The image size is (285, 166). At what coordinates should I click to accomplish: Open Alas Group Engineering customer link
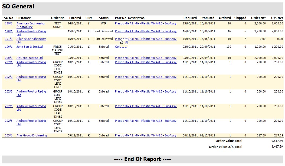point(31,136)
